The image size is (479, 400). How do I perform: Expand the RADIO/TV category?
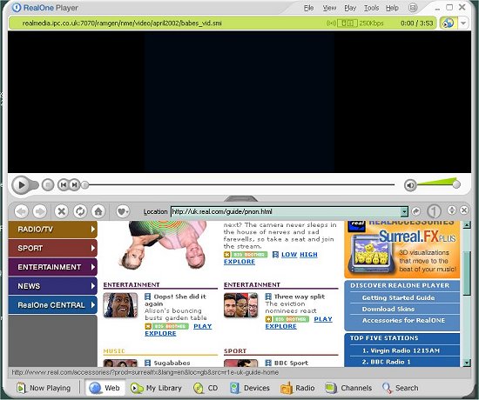[53, 230]
